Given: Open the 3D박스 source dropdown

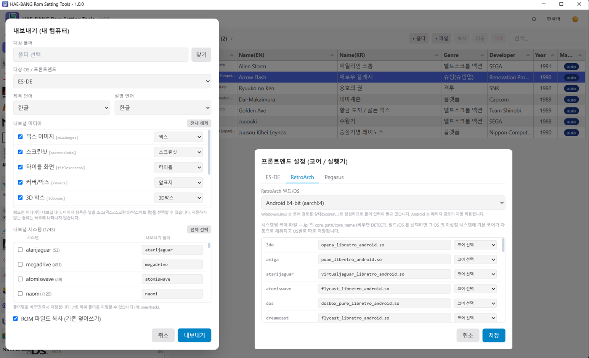Looking at the screenshot, I should pyautogui.click(x=178, y=198).
